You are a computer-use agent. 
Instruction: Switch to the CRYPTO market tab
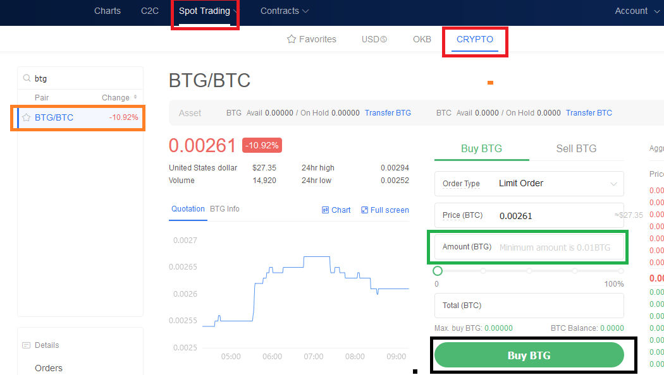(x=475, y=39)
